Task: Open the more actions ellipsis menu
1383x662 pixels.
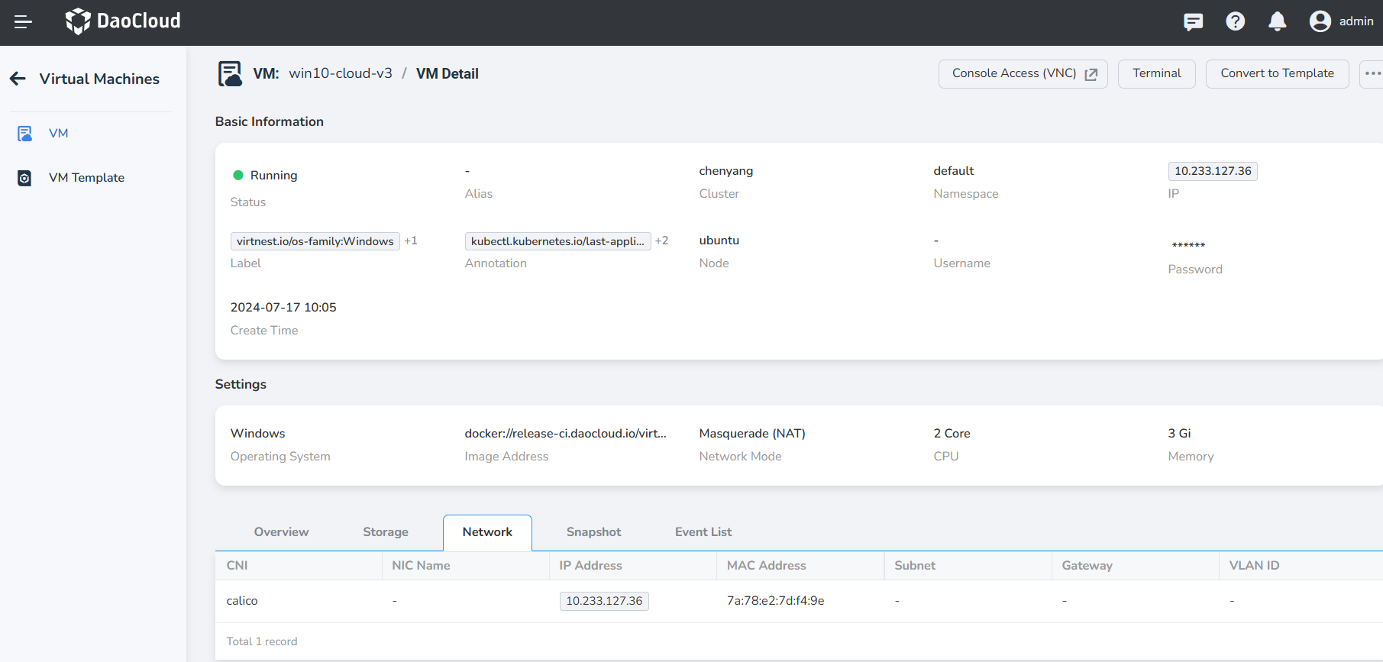Action: pyautogui.click(x=1372, y=74)
